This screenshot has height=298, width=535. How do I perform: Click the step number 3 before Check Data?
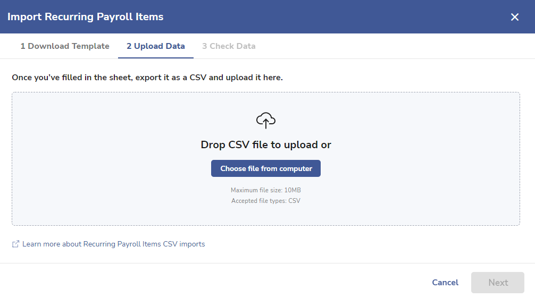click(x=204, y=46)
